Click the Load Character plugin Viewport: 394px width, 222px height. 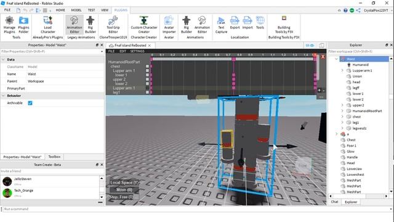(48, 25)
